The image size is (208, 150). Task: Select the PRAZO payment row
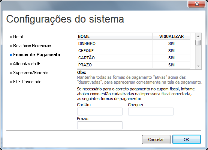133,65
